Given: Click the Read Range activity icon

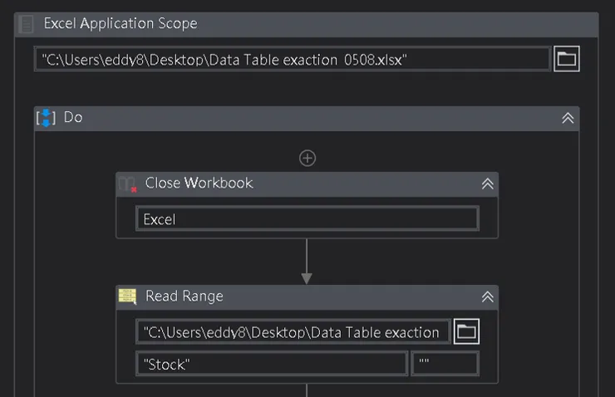Looking at the screenshot, I should pyautogui.click(x=128, y=297).
